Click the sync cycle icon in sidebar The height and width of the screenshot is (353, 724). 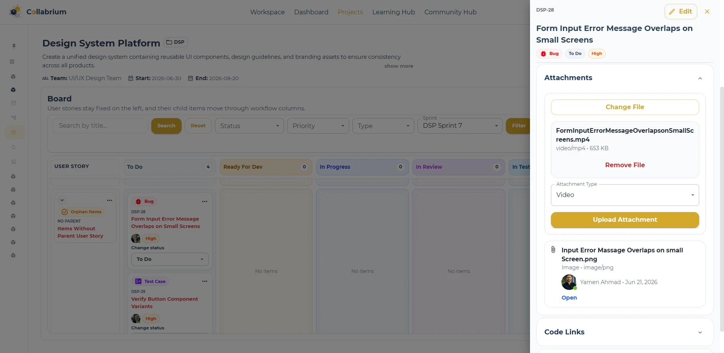(14, 147)
